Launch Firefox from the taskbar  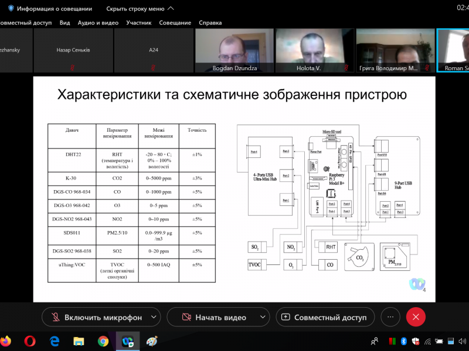(6, 341)
